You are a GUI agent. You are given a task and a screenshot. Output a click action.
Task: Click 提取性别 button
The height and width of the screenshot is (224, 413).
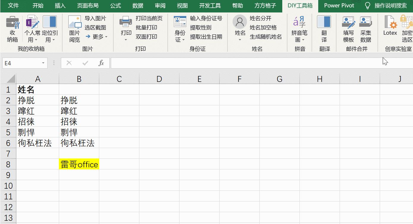pos(201,28)
